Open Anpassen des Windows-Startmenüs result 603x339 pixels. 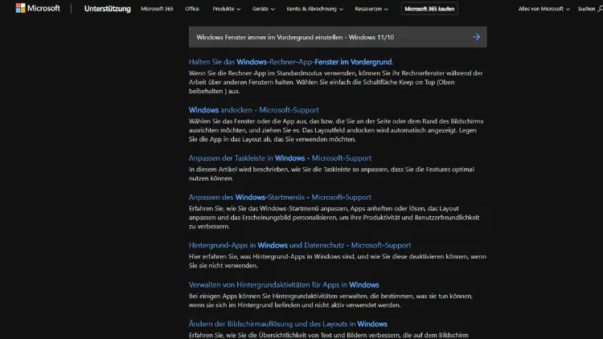point(280,197)
